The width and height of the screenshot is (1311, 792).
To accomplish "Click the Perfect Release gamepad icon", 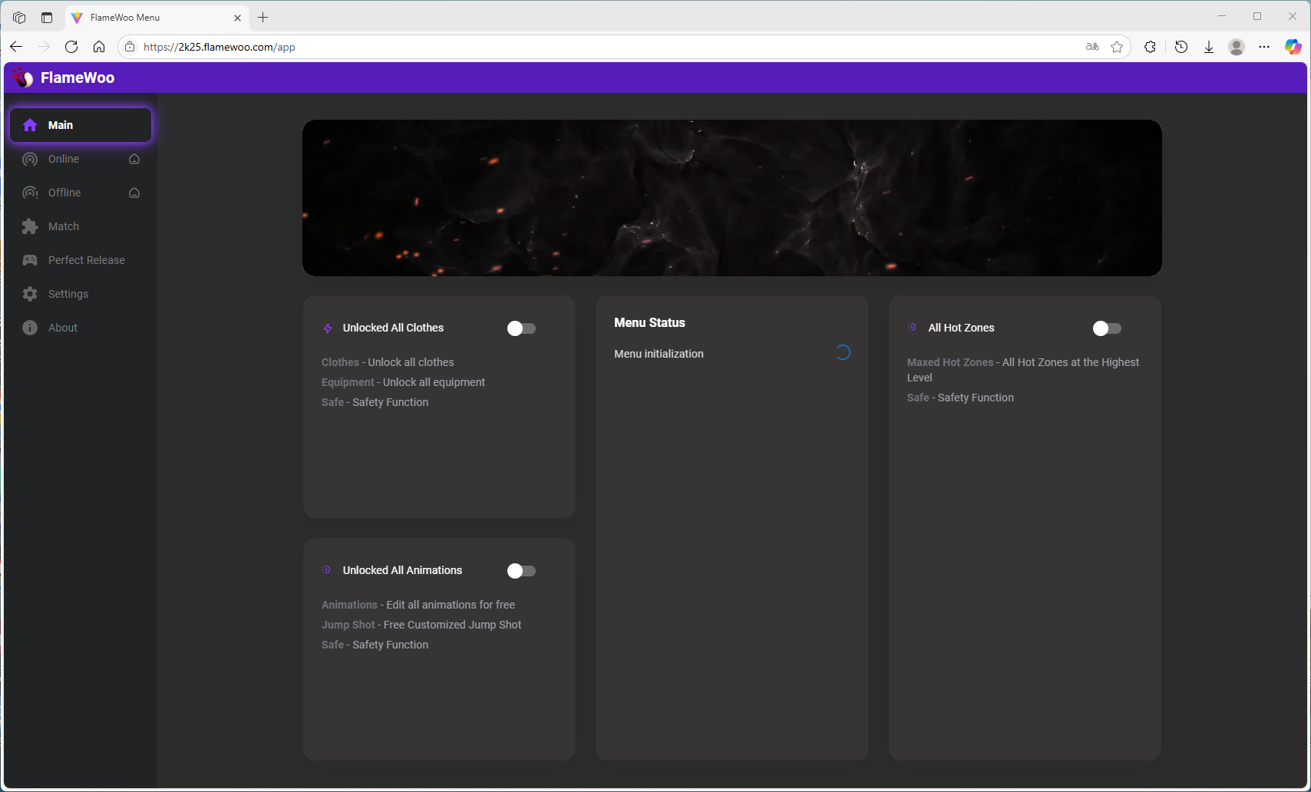I will [x=30, y=260].
